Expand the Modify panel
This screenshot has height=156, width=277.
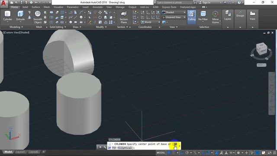tap(101, 27)
